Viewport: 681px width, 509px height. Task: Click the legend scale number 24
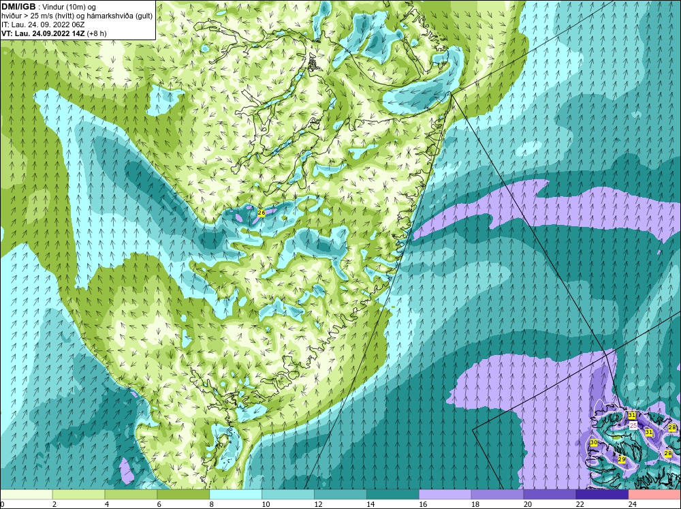(633, 504)
